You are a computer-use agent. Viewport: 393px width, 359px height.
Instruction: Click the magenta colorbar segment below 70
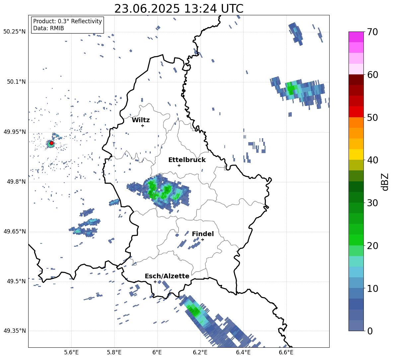(356, 37)
